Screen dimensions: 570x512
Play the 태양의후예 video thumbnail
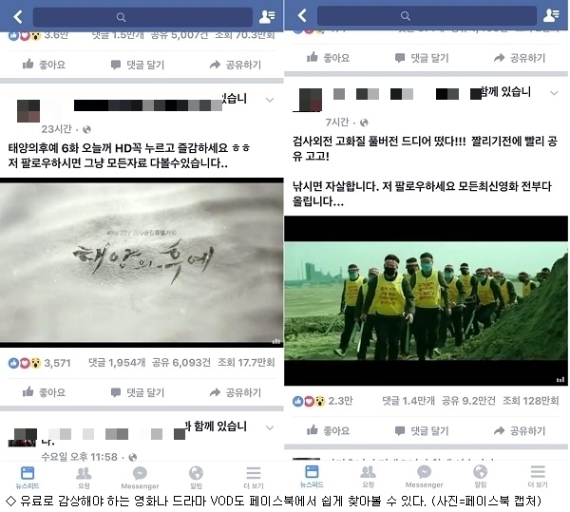[142, 263]
